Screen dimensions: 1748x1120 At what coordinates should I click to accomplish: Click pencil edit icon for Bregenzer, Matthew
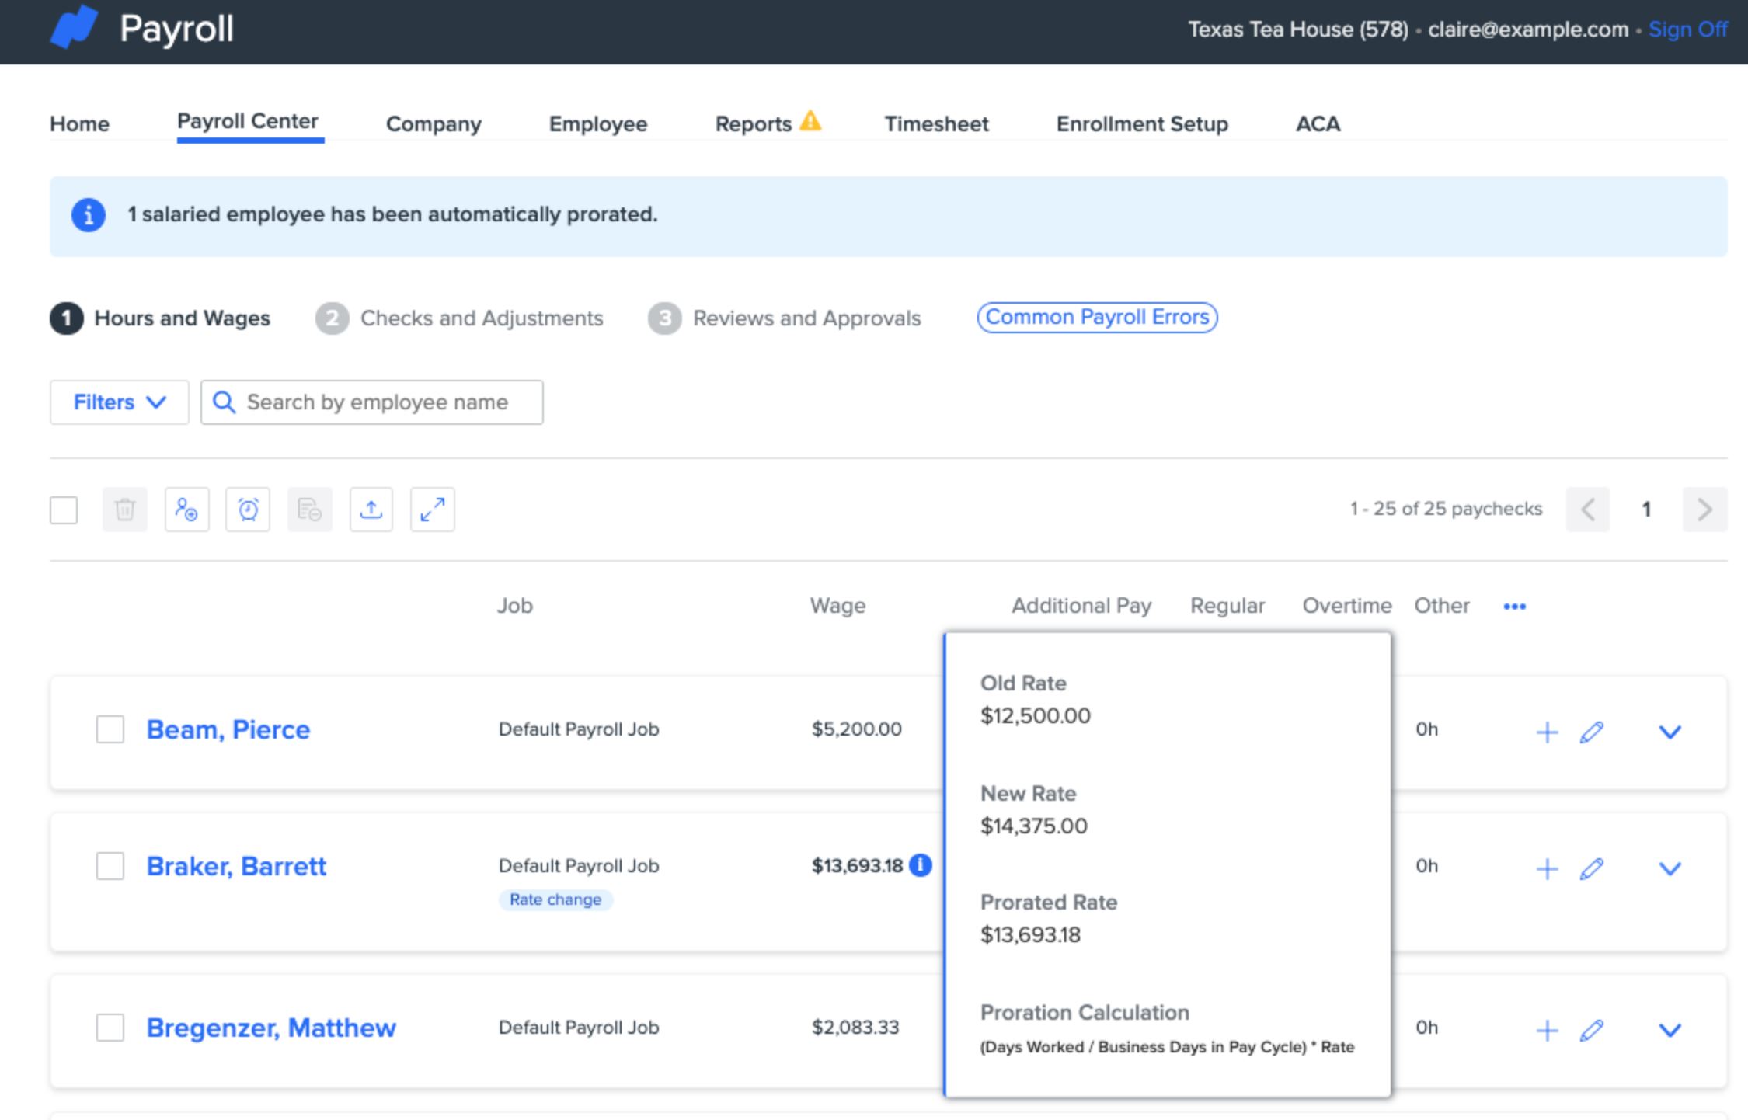[1592, 1030]
